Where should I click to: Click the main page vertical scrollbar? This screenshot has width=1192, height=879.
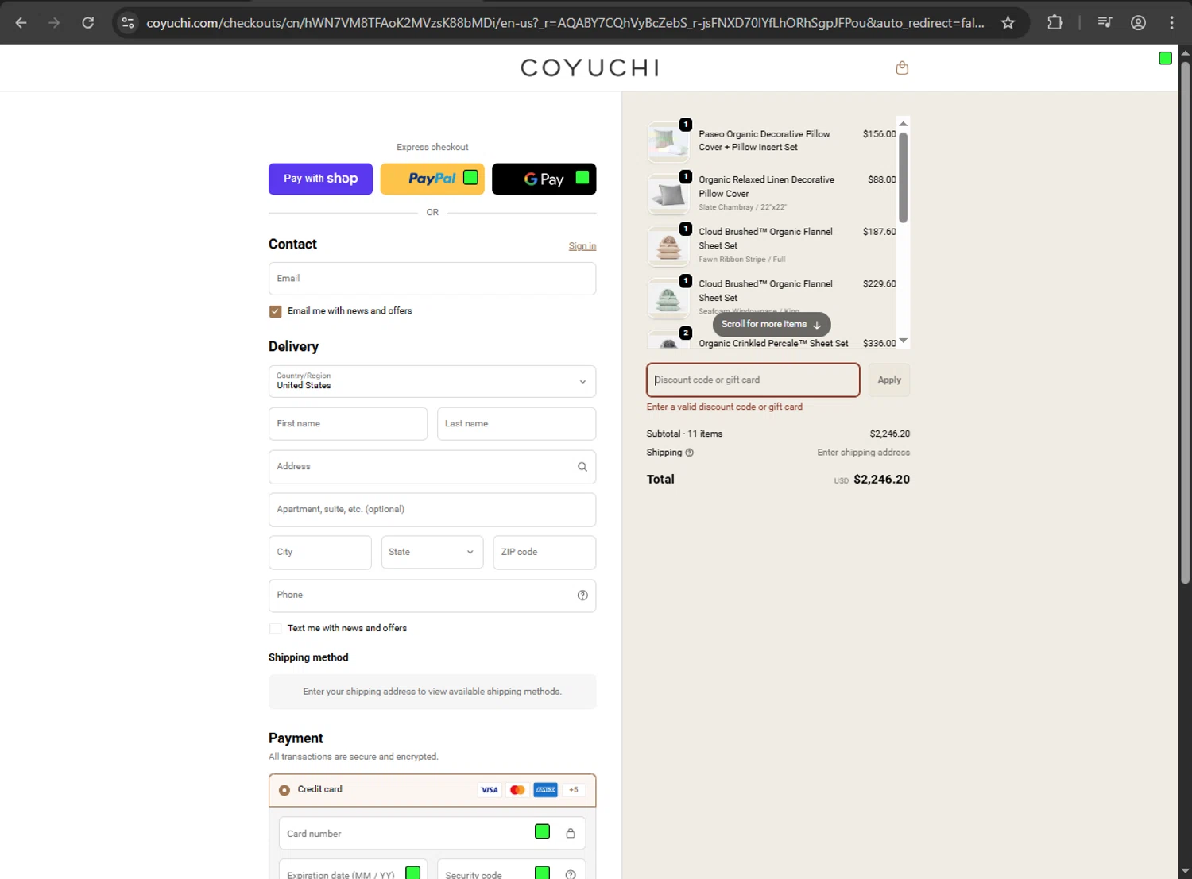[1185, 322]
